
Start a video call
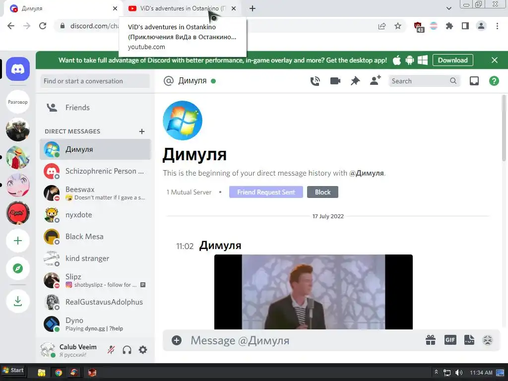click(x=335, y=81)
